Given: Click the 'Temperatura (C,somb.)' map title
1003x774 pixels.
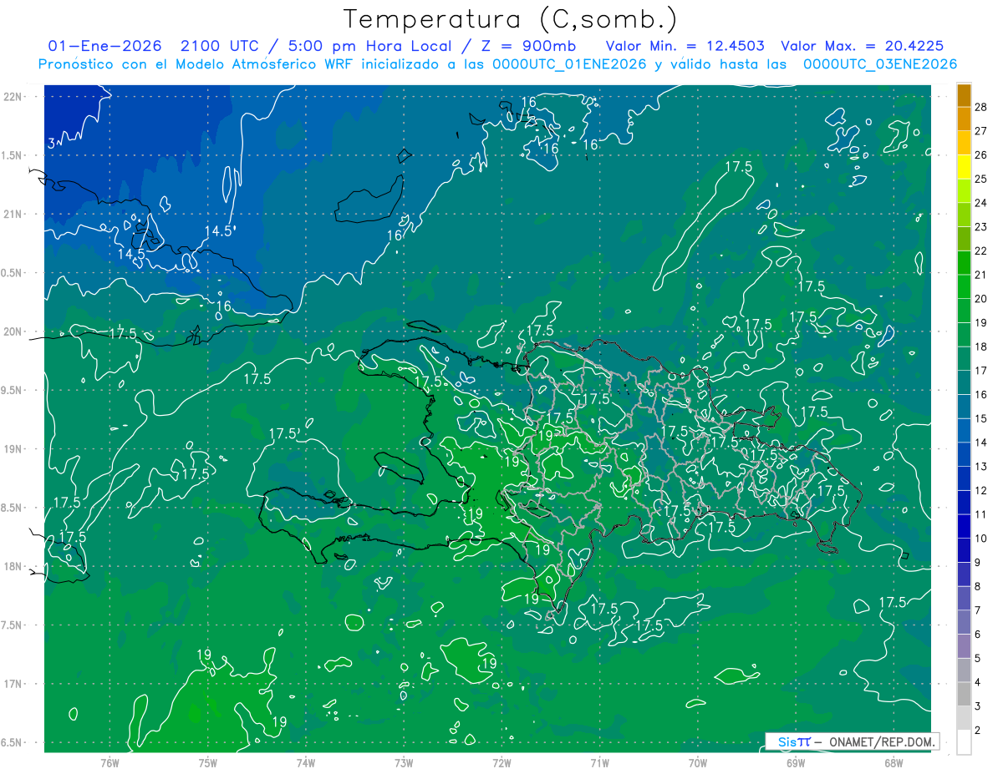Looking at the screenshot, I should (x=511, y=19).
